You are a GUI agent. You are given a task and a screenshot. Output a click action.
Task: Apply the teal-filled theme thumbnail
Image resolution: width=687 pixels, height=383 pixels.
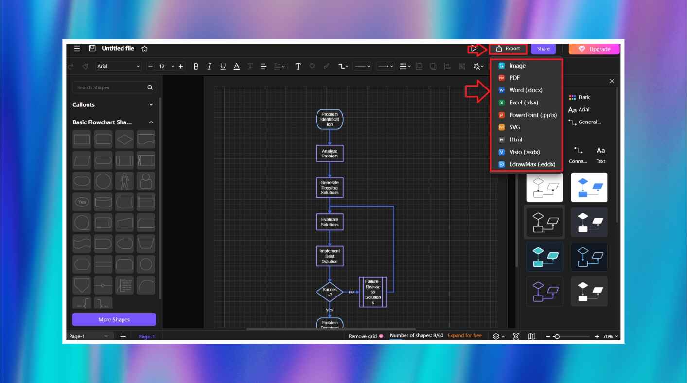(x=545, y=257)
